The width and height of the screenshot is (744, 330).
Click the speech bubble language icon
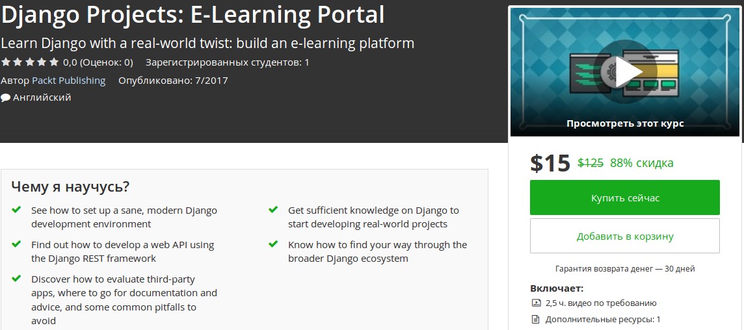coord(6,98)
